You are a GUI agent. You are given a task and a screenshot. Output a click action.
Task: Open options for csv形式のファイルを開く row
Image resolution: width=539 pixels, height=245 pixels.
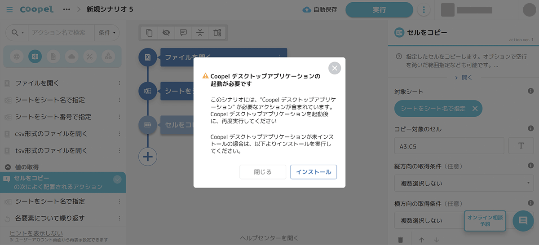[119, 134]
